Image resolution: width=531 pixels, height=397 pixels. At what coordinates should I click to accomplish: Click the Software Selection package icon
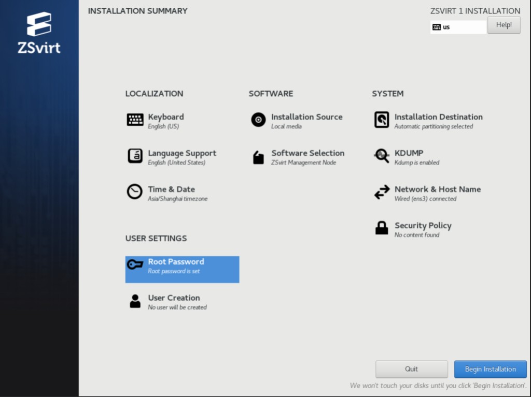point(258,157)
